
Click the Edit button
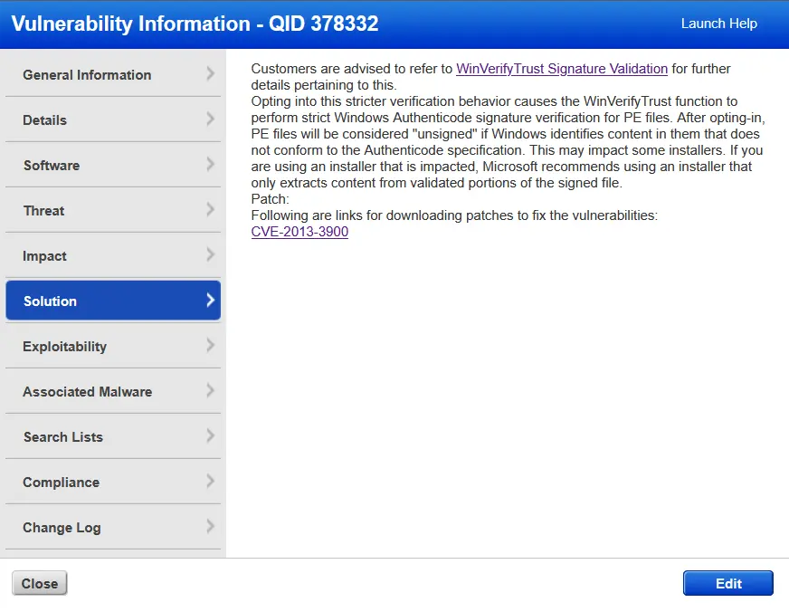click(728, 583)
